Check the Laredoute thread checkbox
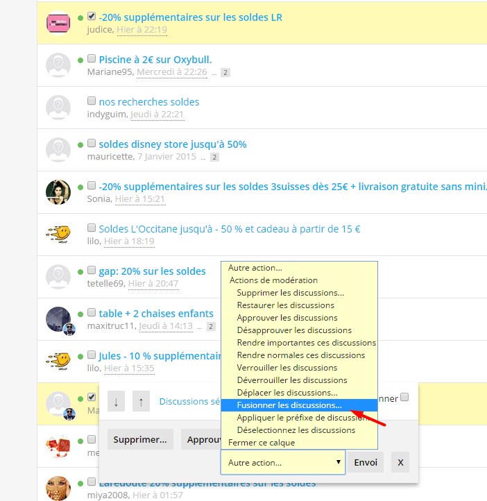Screen dimensions: 487x501 (x=92, y=482)
